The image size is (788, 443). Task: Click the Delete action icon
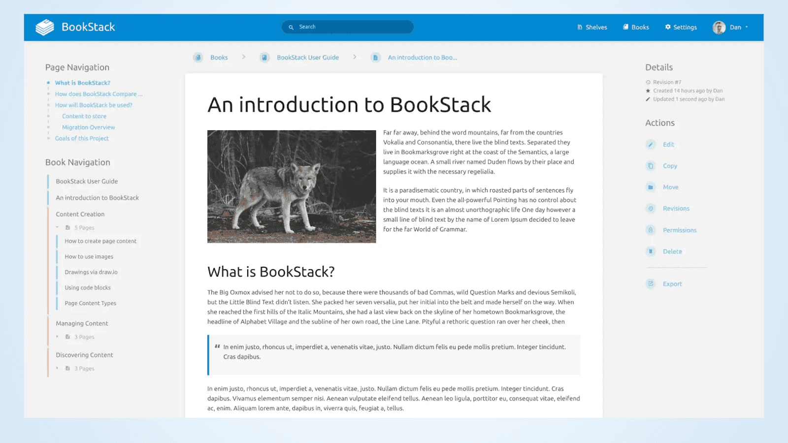[x=651, y=252]
